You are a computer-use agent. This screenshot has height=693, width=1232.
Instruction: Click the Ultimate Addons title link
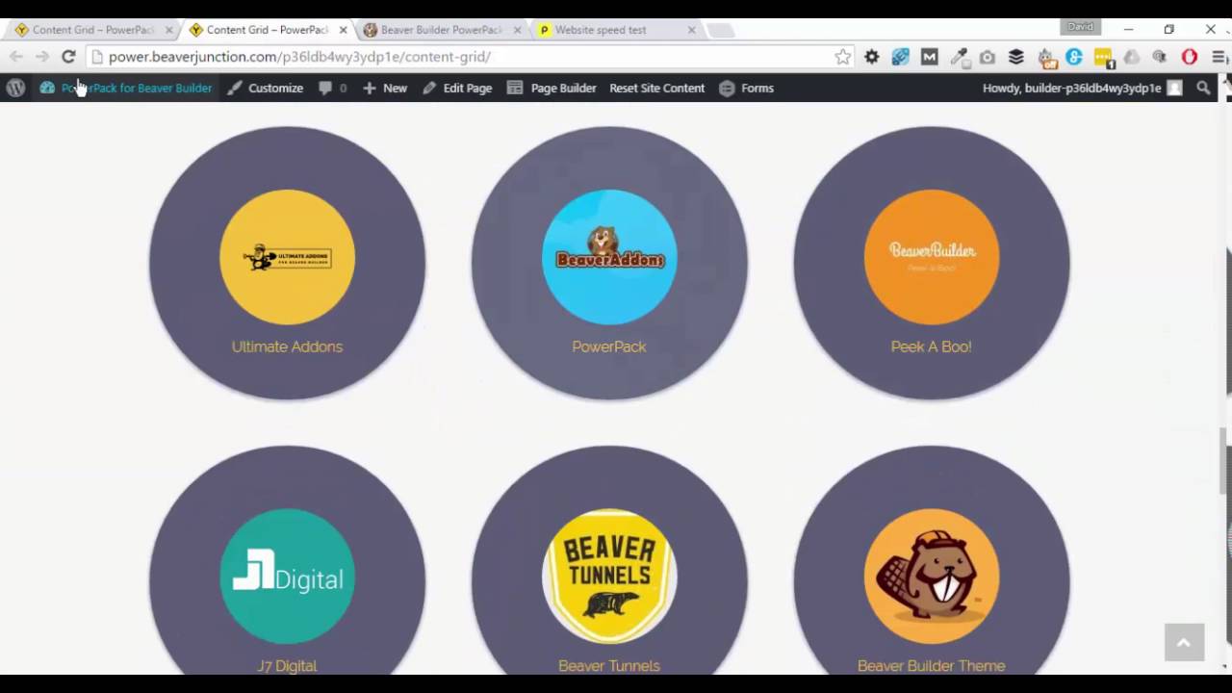[x=287, y=346]
